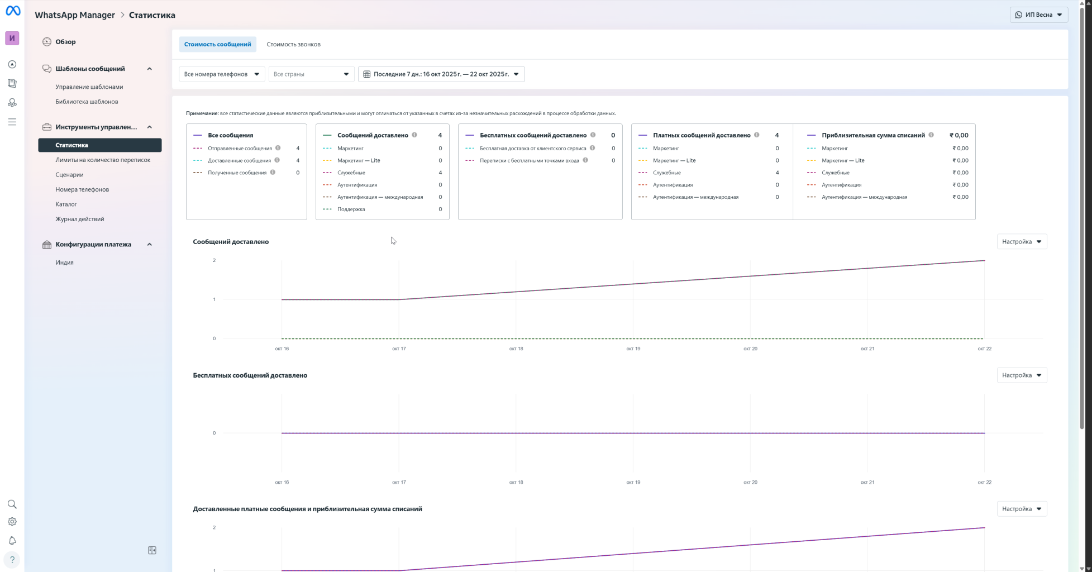Click info icon beside Приблизительная сумма списаний
The height and width of the screenshot is (572, 1092).
(931, 135)
